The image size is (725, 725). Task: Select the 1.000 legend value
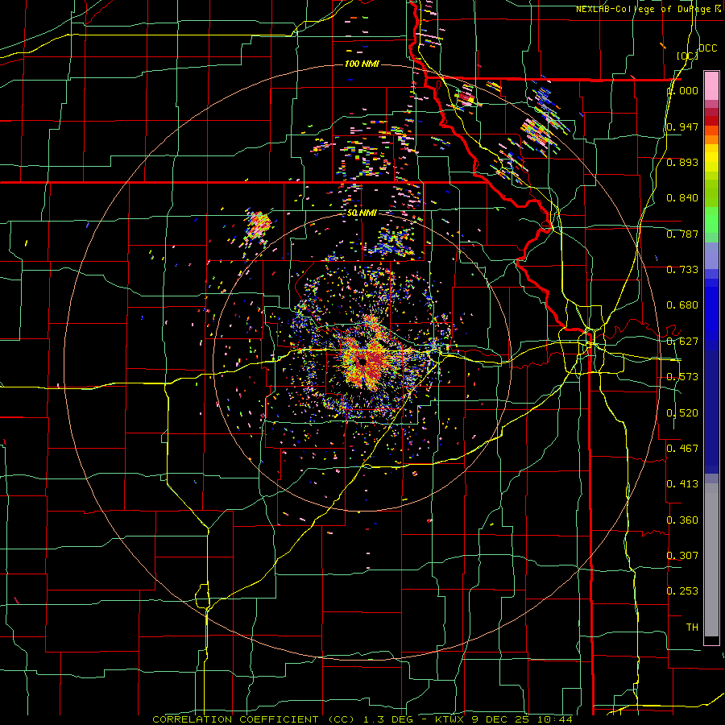tap(682, 90)
